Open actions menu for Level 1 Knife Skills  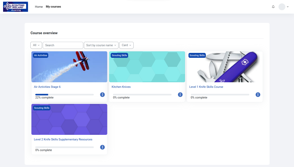(x=258, y=95)
